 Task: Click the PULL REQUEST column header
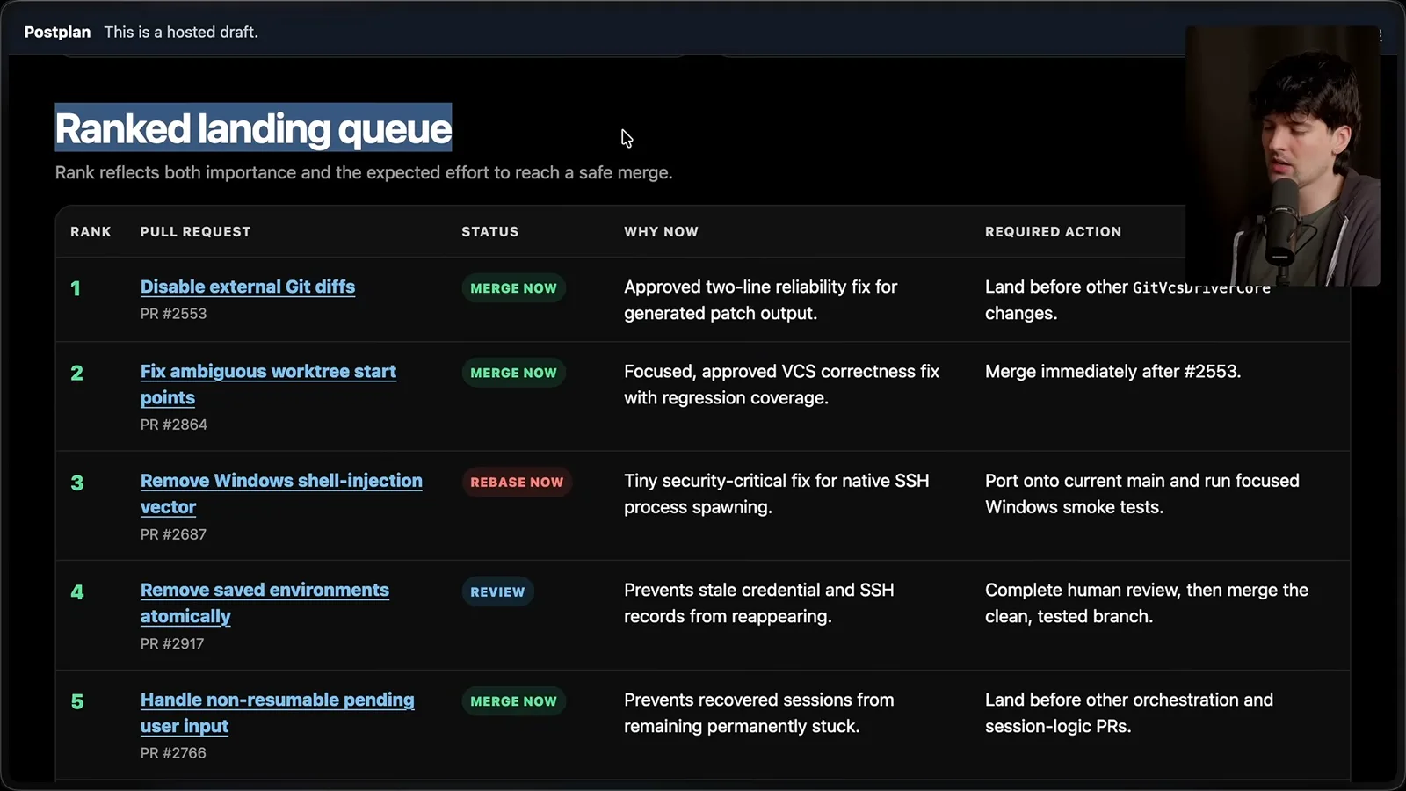(x=196, y=231)
